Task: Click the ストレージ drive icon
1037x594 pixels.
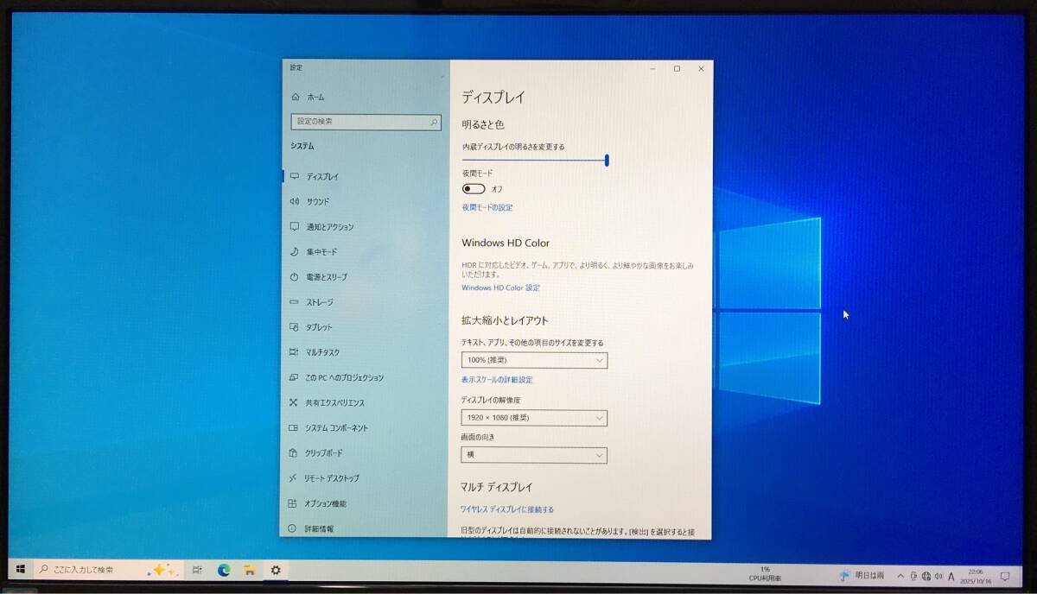Action: click(295, 302)
